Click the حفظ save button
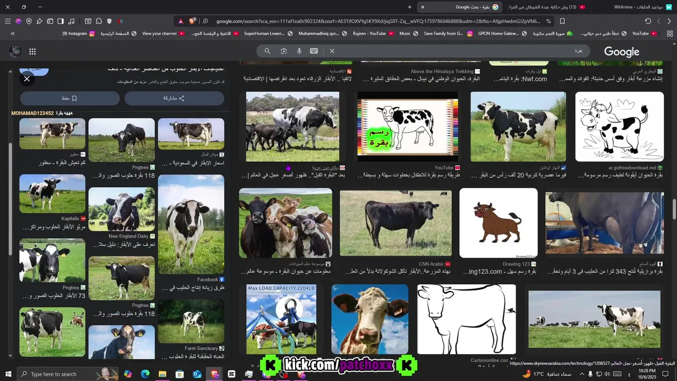The image size is (677, 381). point(70,98)
